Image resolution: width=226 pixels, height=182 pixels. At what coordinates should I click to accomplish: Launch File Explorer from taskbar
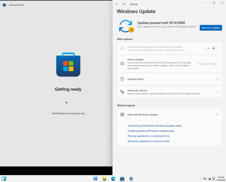click(x=104, y=179)
